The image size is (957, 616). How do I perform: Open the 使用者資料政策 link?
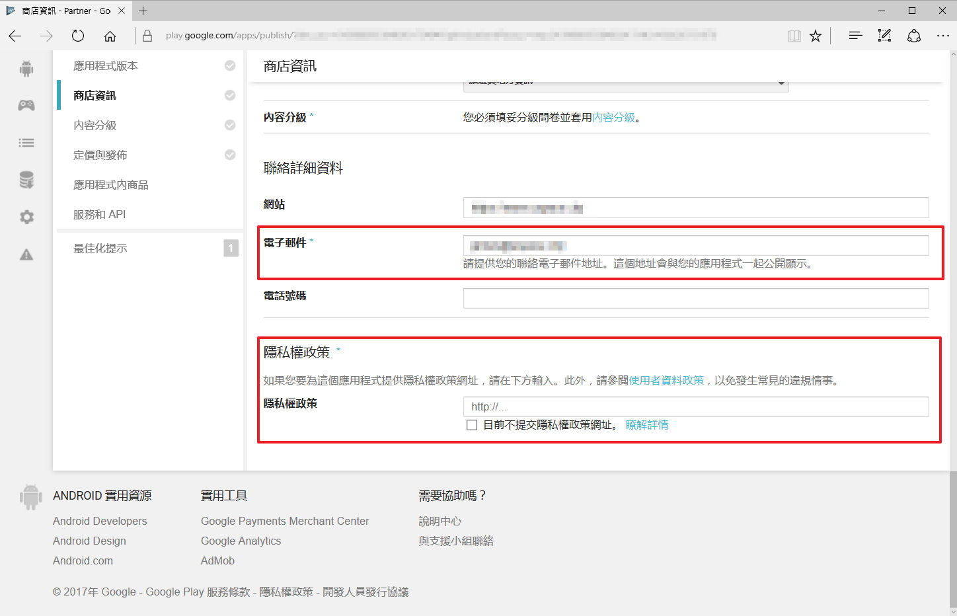click(666, 380)
